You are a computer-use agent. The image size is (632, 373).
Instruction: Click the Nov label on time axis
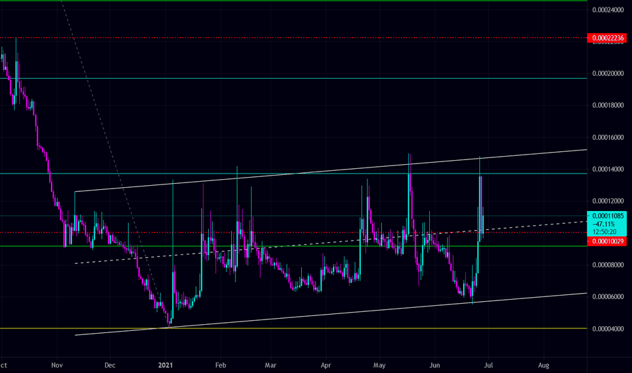(57, 366)
